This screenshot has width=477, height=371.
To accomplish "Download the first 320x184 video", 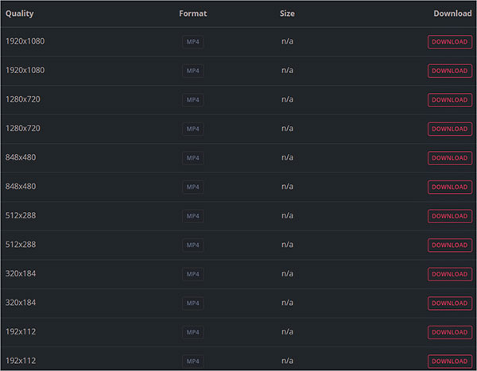I will click(x=449, y=274).
